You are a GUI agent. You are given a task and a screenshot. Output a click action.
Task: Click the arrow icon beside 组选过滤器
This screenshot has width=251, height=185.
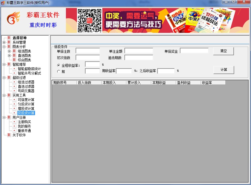[14, 82]
